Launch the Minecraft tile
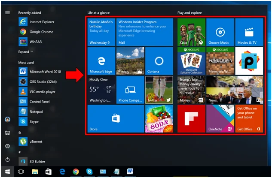272x178 pixels. [220, 61]
